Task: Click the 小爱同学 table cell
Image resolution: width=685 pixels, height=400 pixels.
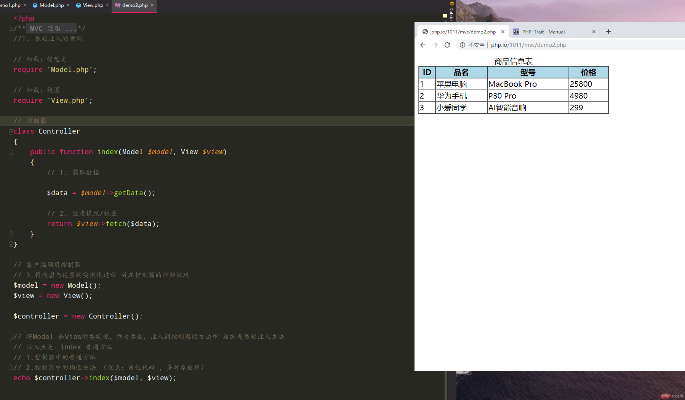Action: 461,108
